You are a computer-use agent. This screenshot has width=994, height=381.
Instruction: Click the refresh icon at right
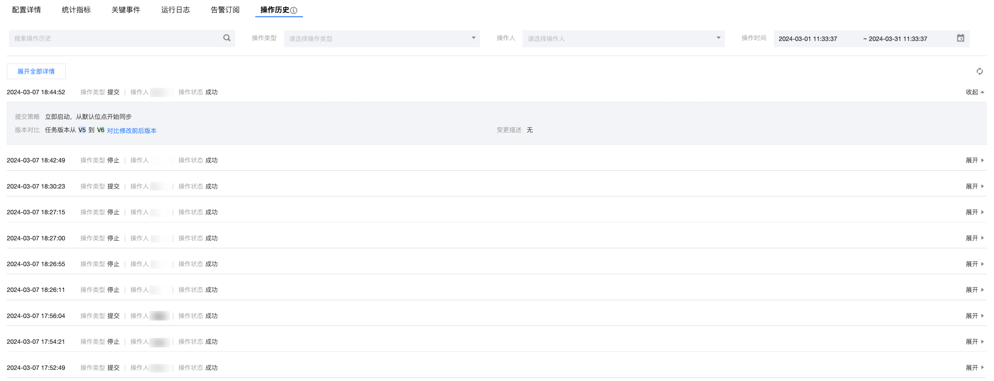tap(979, 71)
